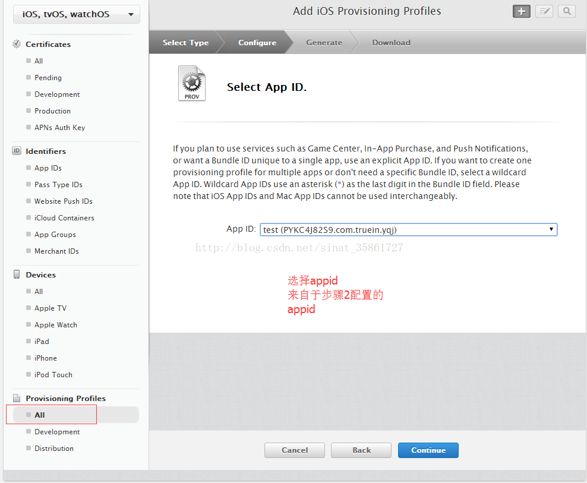Open Merchant IDs
Viewport: 587px width, 483px height.
(x=56, y=251)
